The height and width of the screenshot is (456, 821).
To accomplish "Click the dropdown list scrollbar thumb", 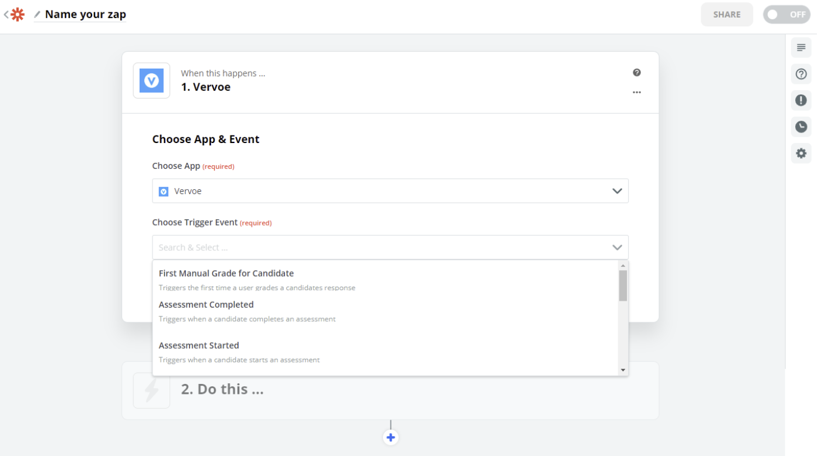I will tap(623, 285).
